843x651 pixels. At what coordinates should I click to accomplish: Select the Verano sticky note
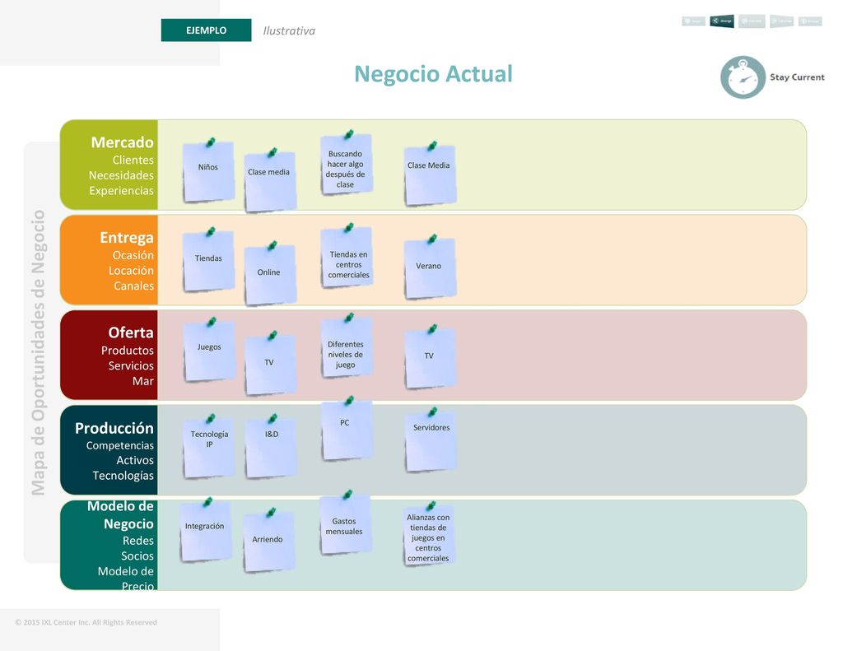pyautogui.click(x=430, y=268)
